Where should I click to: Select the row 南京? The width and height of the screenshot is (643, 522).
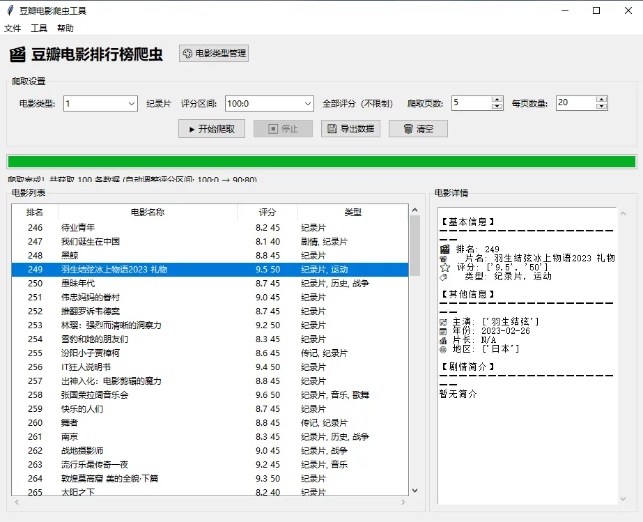tap(210, 437)
